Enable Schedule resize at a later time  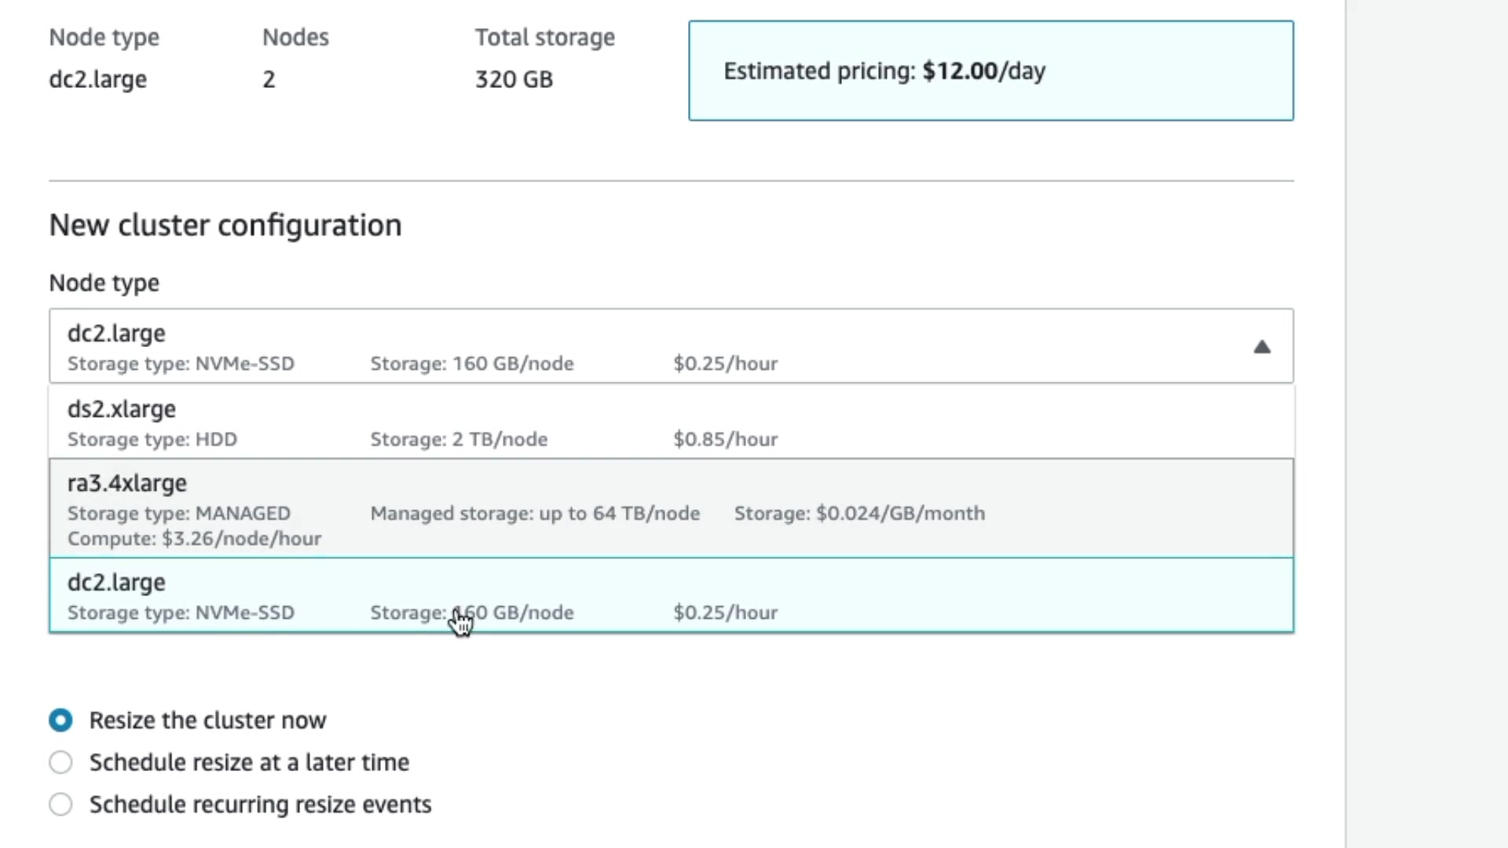tap(60, 762)
